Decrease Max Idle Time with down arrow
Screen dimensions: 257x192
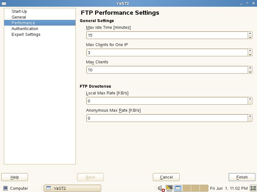point(250,37)
